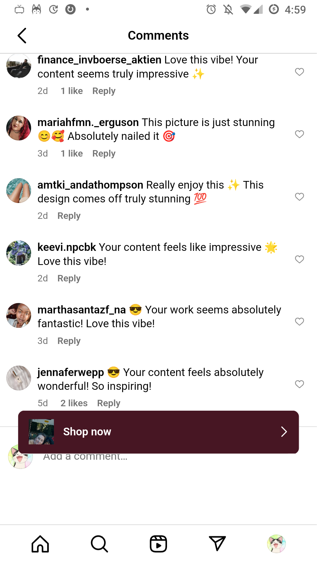Image resolution: width=317 pixels, height=564 pixels.
Task: Tap the Shop now product thumbnail
Action: click(x=41, y=432)
